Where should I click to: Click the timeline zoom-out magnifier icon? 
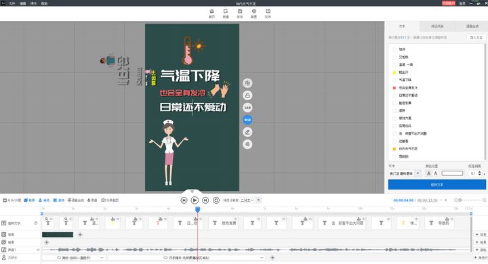click(x=456, y=200)
